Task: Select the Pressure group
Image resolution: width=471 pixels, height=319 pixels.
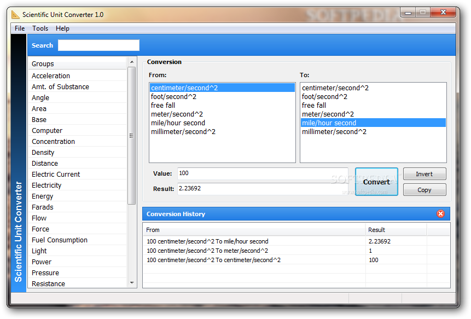Action: point(78,273)
